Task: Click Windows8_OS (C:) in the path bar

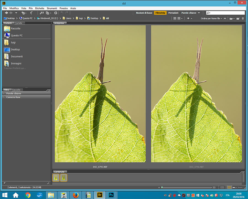Action: point(47,18)
